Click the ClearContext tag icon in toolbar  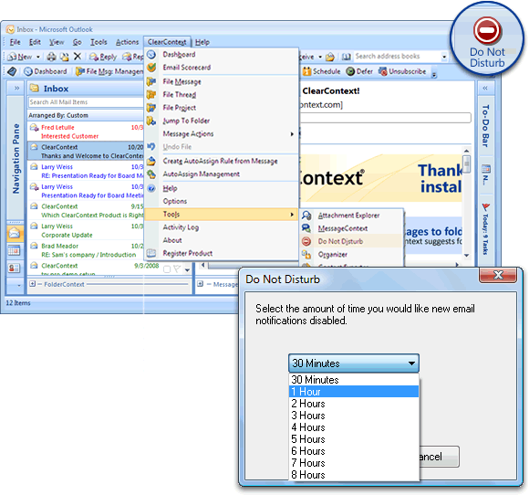[x=12, y=71]
